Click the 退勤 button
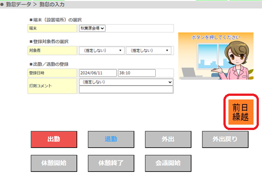 (x=111, y=139)
